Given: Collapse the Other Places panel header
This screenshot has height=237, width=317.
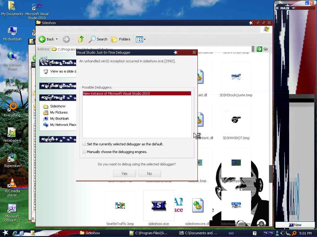Looking at the screenshot, I should click(x=58, y=98).
